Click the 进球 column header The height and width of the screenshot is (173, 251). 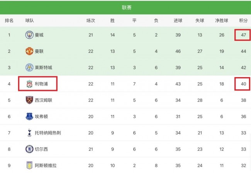click(x=178, y=20)
